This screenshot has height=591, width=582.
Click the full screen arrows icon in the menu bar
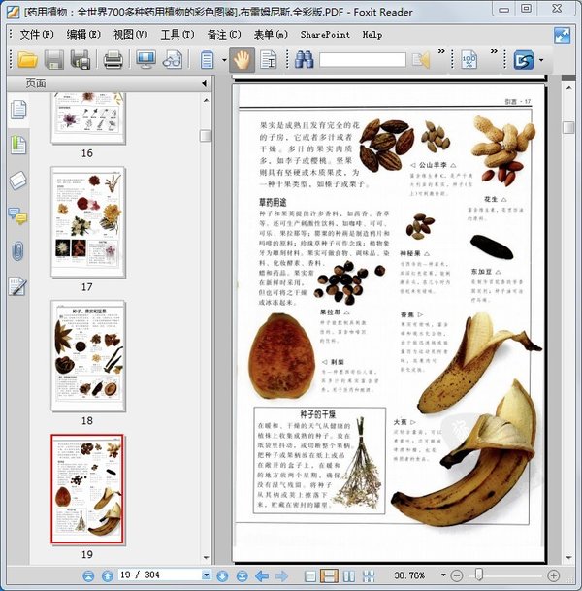pyautogui.click(x=562, y=36)
